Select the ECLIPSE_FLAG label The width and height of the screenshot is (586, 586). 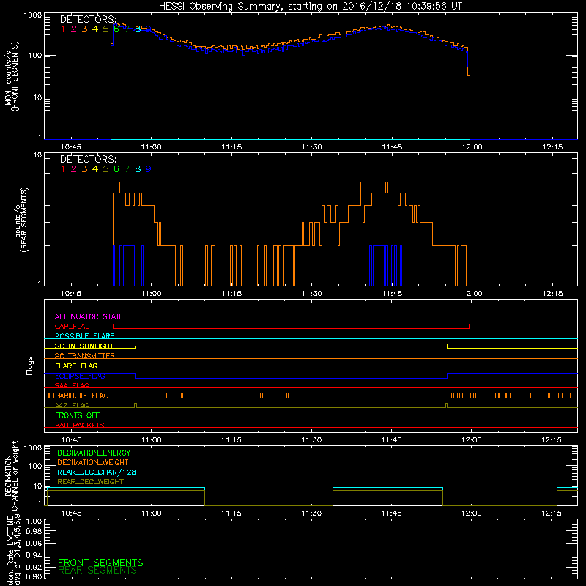80,376
